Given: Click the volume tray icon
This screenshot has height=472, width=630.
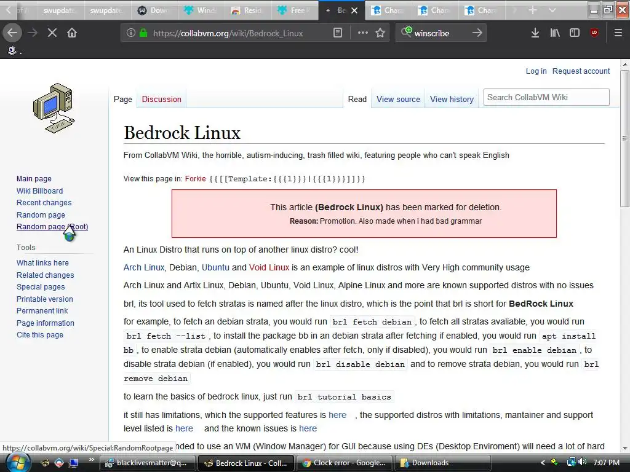Looking at the screenshot, I should 583,462.
